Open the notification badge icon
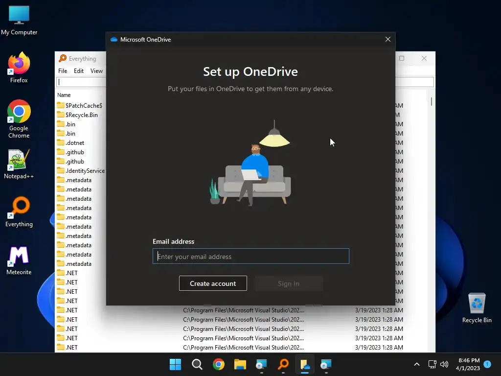Viewport: 501px width, 376px height. (487, 364)
